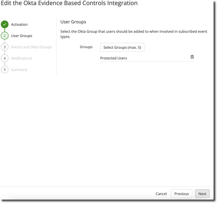
Task: Open the User Groups step label
Action: point(22,36)
